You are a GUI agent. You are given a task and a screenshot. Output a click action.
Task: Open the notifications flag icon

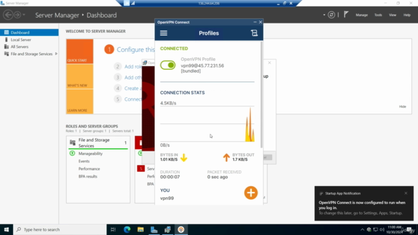tap(346, 14)
